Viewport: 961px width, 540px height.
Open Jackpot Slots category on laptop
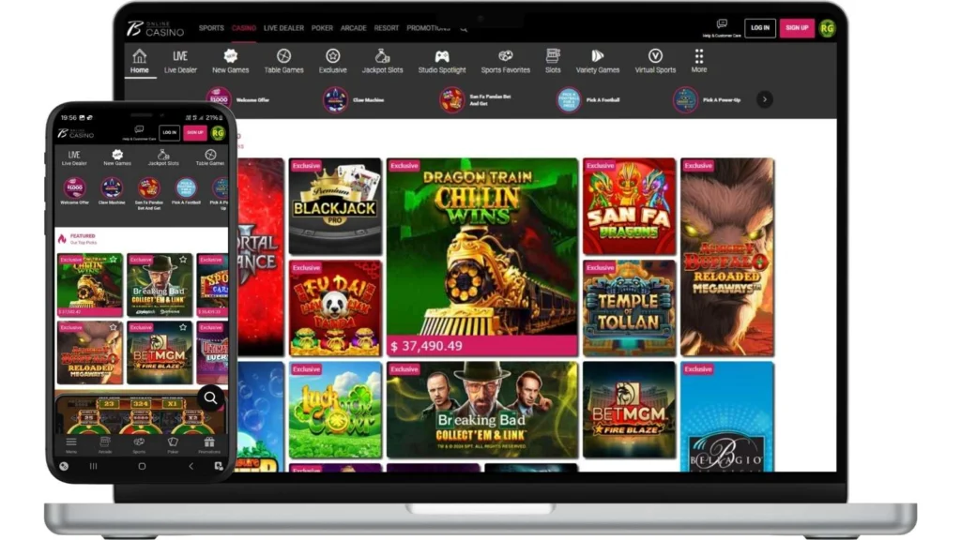coord(383,61)
